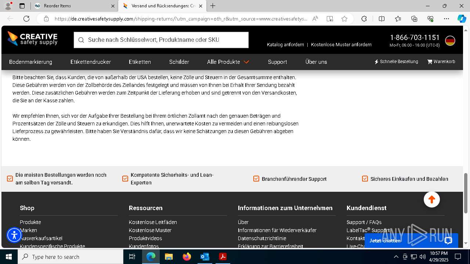The image size is (470, 264).
Task: Open Edge Settings and more menu
Action: point(446,19)
